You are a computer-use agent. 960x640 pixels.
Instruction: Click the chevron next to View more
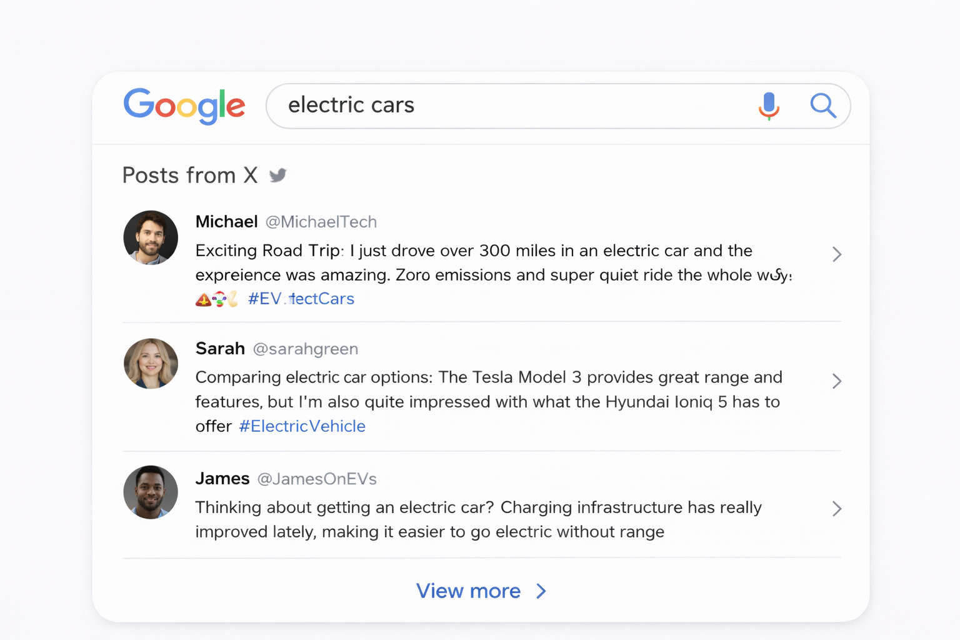541,591
